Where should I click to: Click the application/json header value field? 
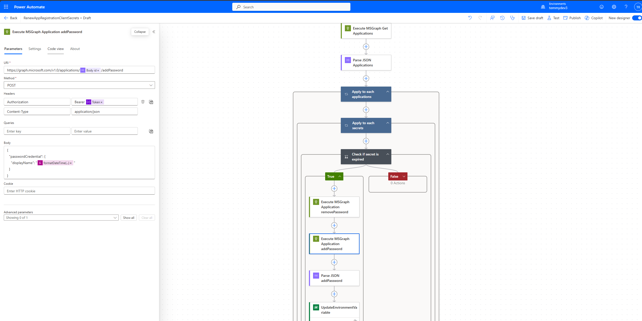tap(105, 112)
